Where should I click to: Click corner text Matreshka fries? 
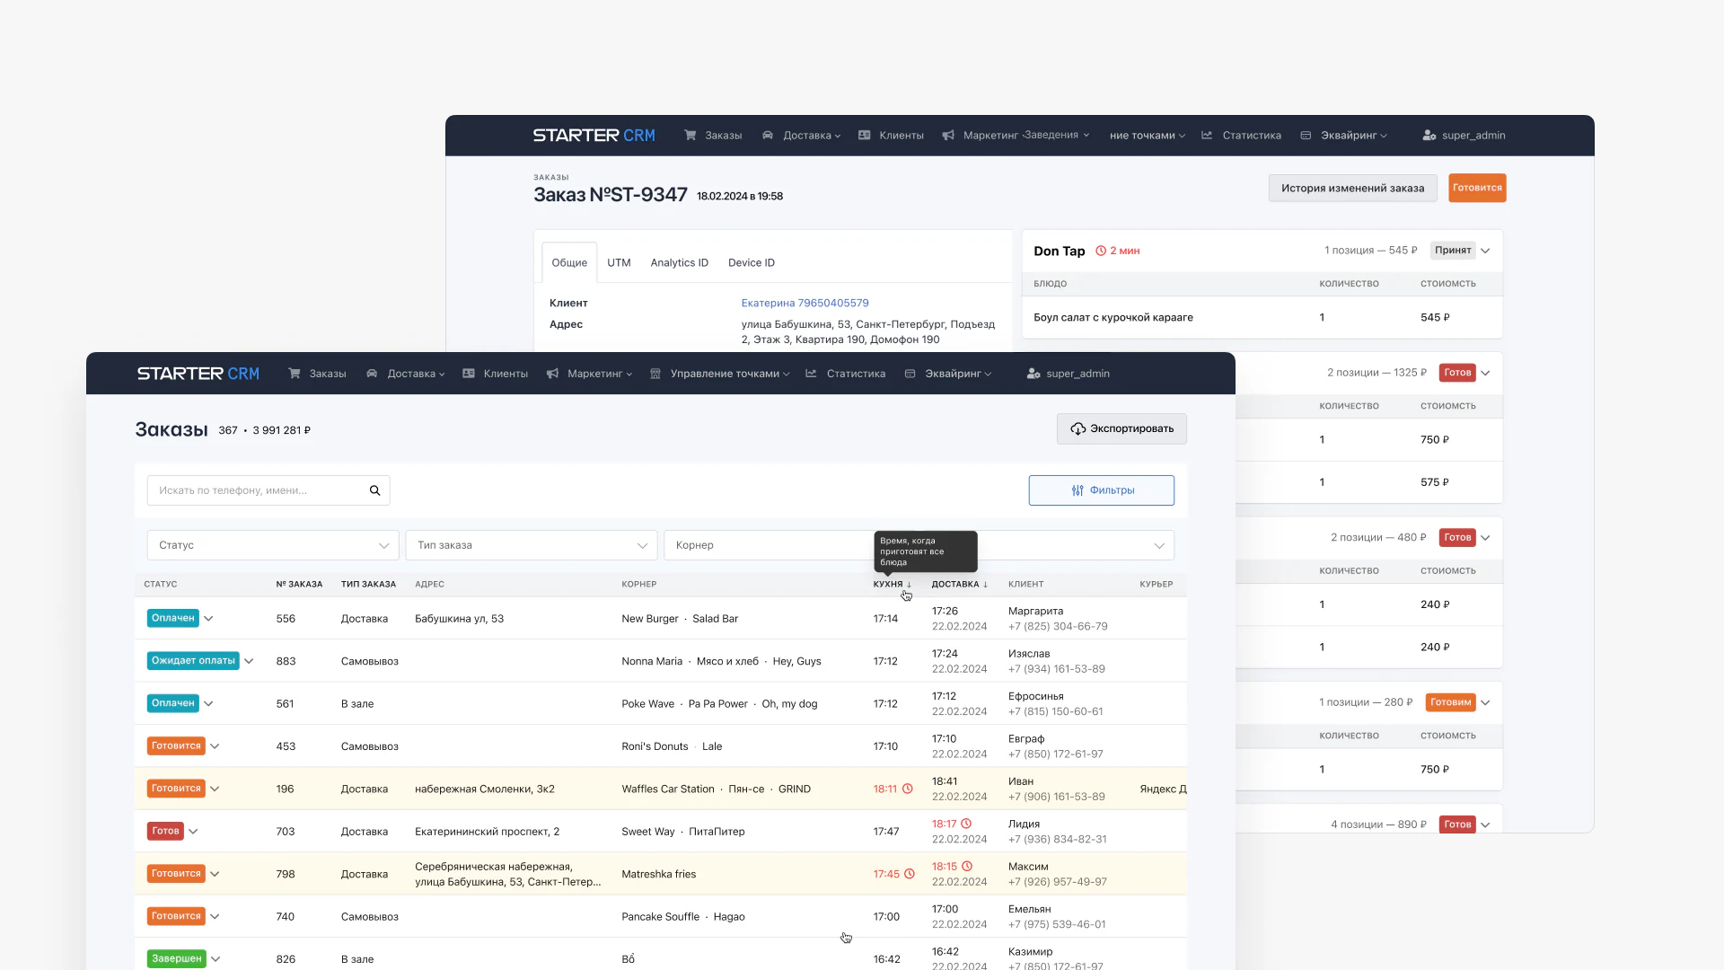pos(658,875)
